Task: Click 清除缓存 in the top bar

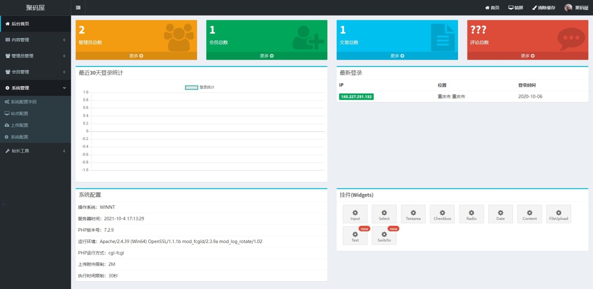Action: pos(544,8)
